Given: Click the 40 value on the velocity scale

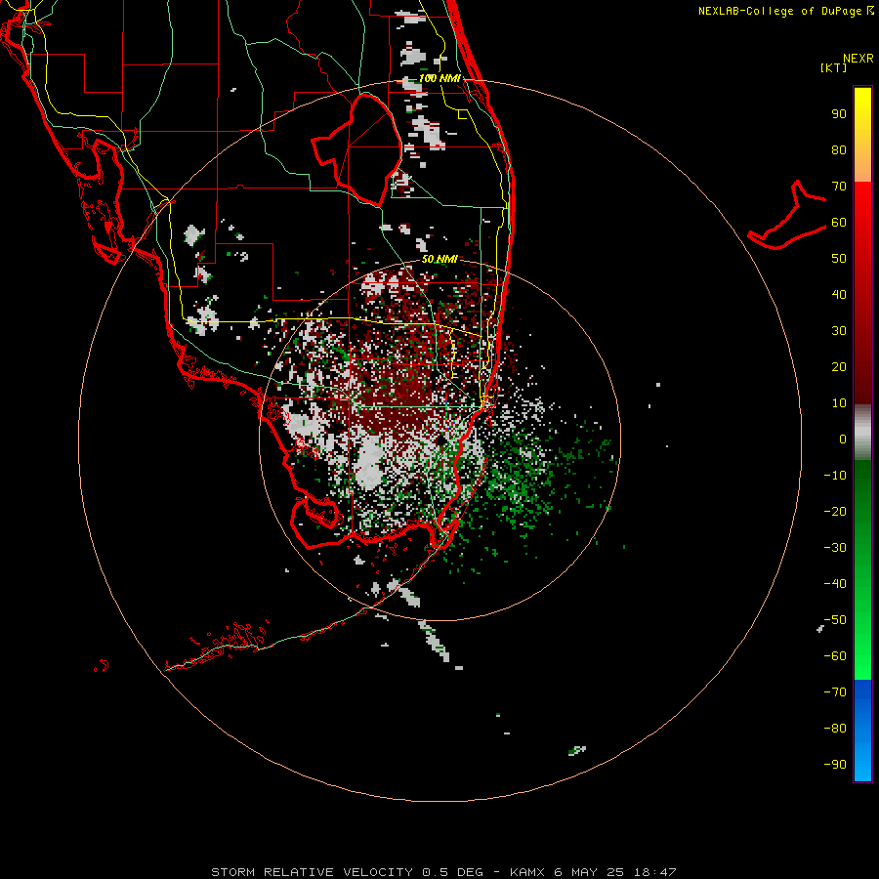Looking at the screenshot, I should 839,294.
